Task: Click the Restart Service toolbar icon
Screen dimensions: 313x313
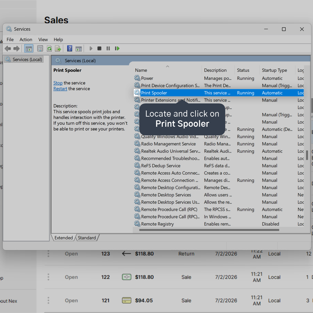Action: [117, 48]
